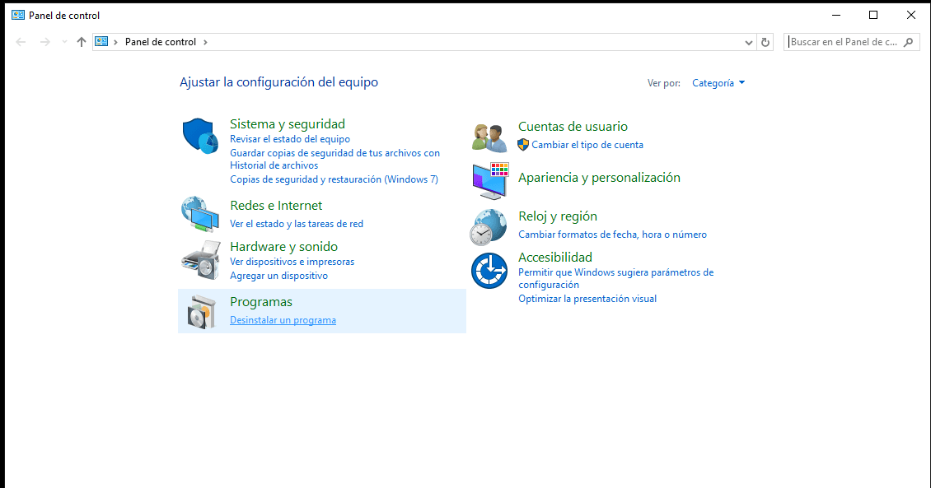Open the Apariencia y personalización monitor icon
The height and width of the screenshot is (488, 931).
[x=490, y=180]
